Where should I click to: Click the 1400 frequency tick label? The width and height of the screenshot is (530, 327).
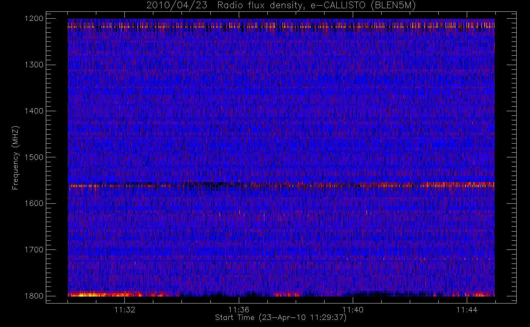point(34,111)
